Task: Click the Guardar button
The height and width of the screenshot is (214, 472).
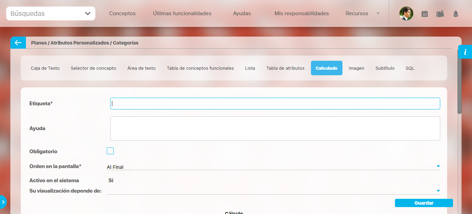Action: 424,203
